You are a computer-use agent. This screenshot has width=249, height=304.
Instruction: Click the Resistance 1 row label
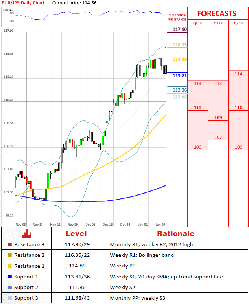tap(30, 266)
